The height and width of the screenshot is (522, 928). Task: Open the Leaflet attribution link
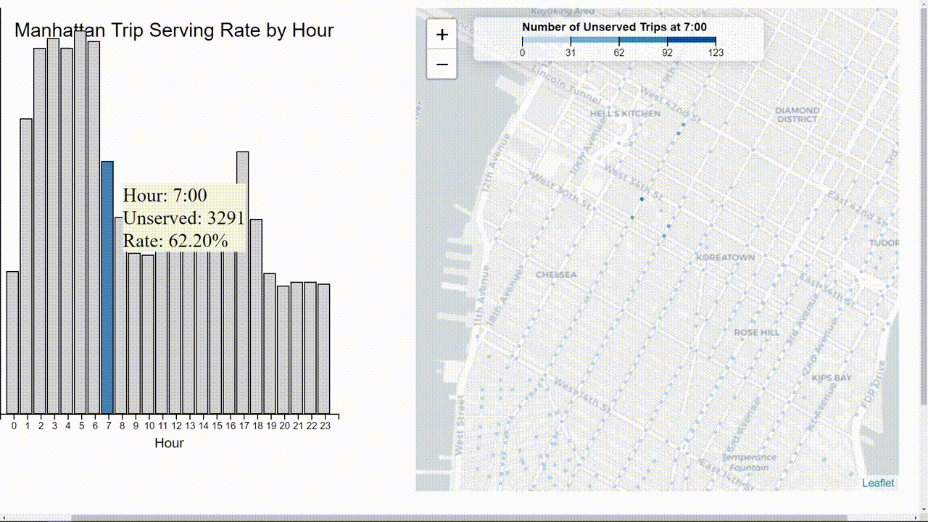click(878, 482)
